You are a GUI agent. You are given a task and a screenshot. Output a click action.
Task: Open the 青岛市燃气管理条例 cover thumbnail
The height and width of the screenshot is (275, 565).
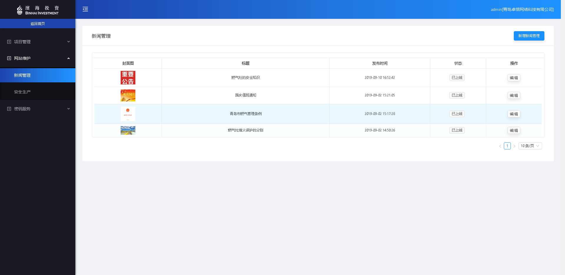(x=128, y=114)
